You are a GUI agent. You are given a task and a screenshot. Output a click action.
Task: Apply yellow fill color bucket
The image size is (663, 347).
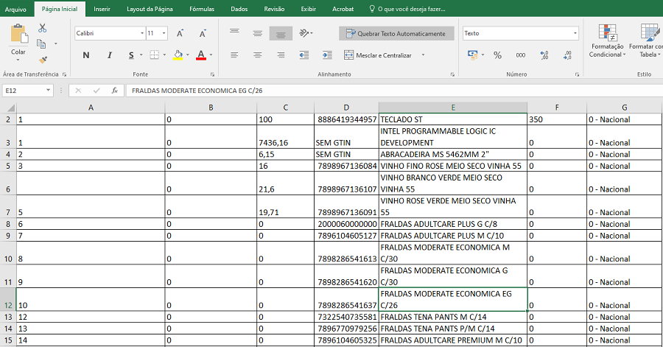[178, 55]
